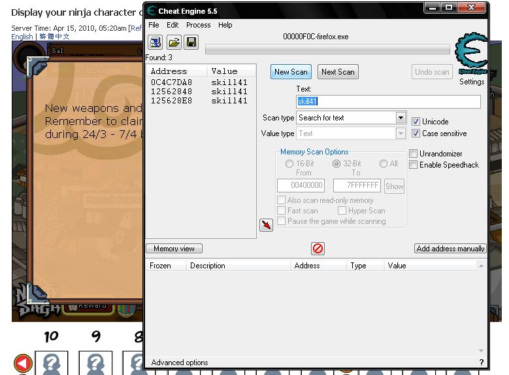This screenshot has width=509, height=375.
Task: Click Add address manually
Action: 450,249
